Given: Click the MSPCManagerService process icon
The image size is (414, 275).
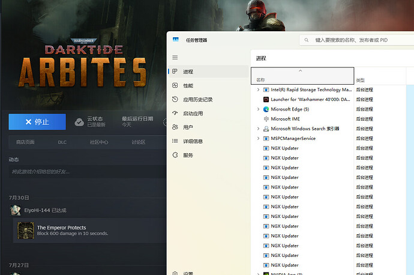Looking at the screenshot, I should pos(266,139).
